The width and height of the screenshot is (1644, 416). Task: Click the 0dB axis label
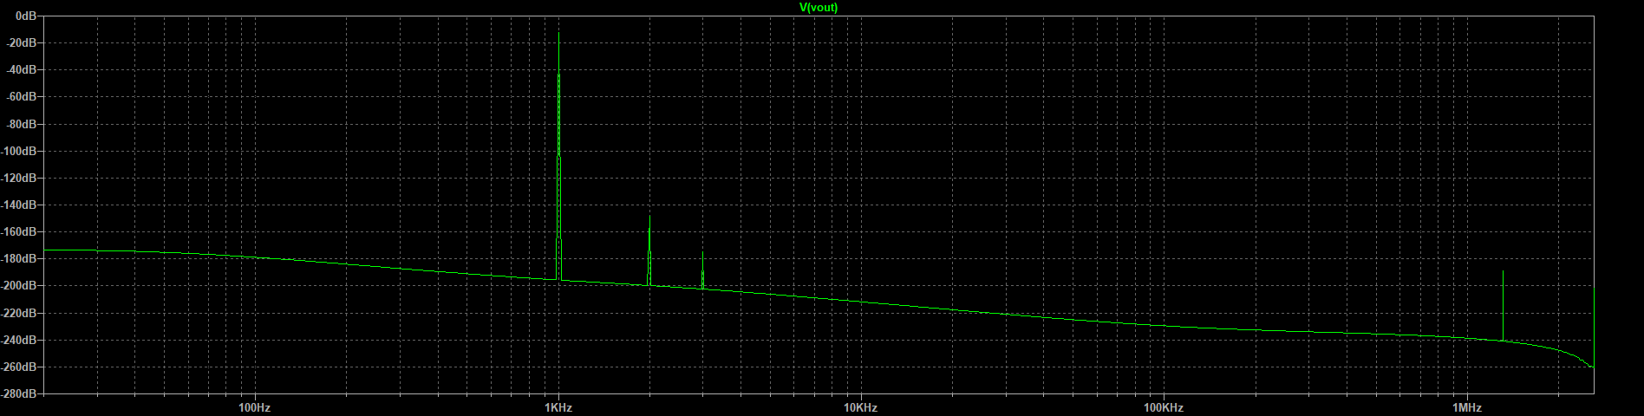pos(27,16)
